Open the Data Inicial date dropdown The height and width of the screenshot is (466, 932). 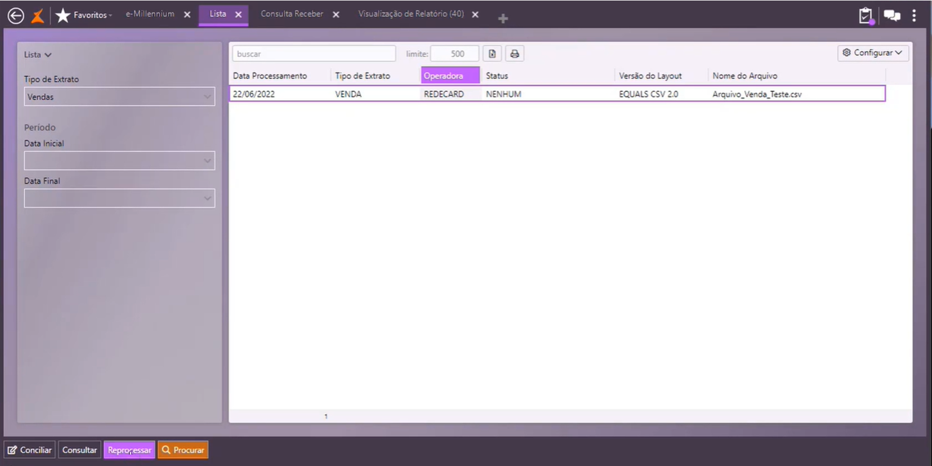click(119, 161)
